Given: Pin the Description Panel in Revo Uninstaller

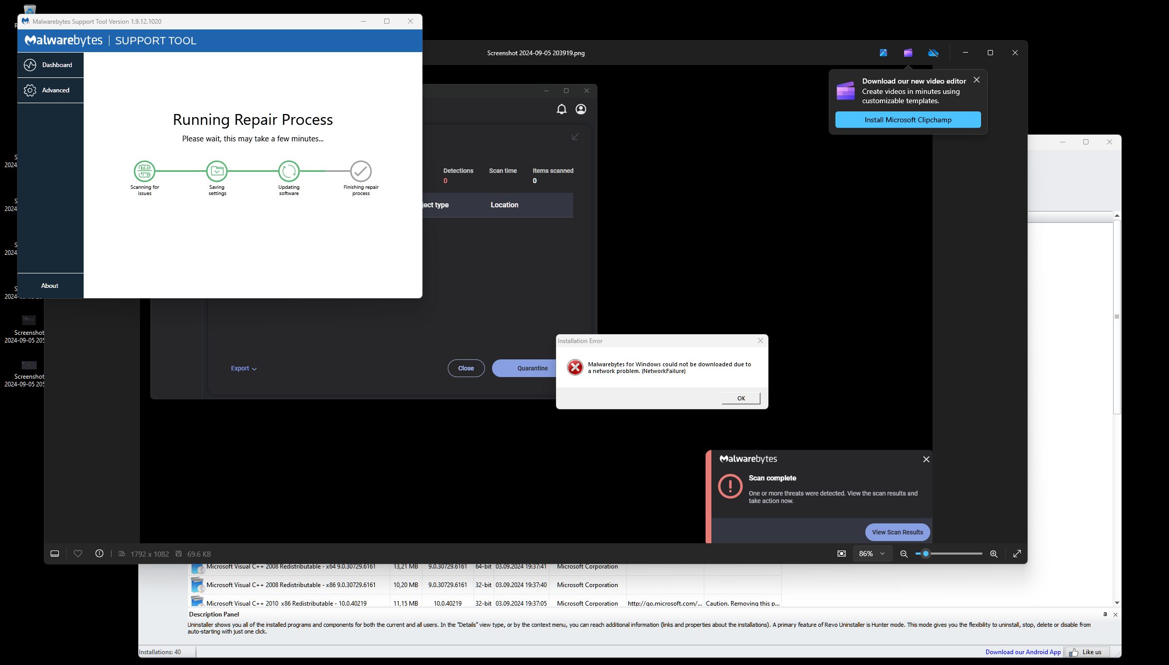Looking at the screenshot, I should (x=1105, y=614).
